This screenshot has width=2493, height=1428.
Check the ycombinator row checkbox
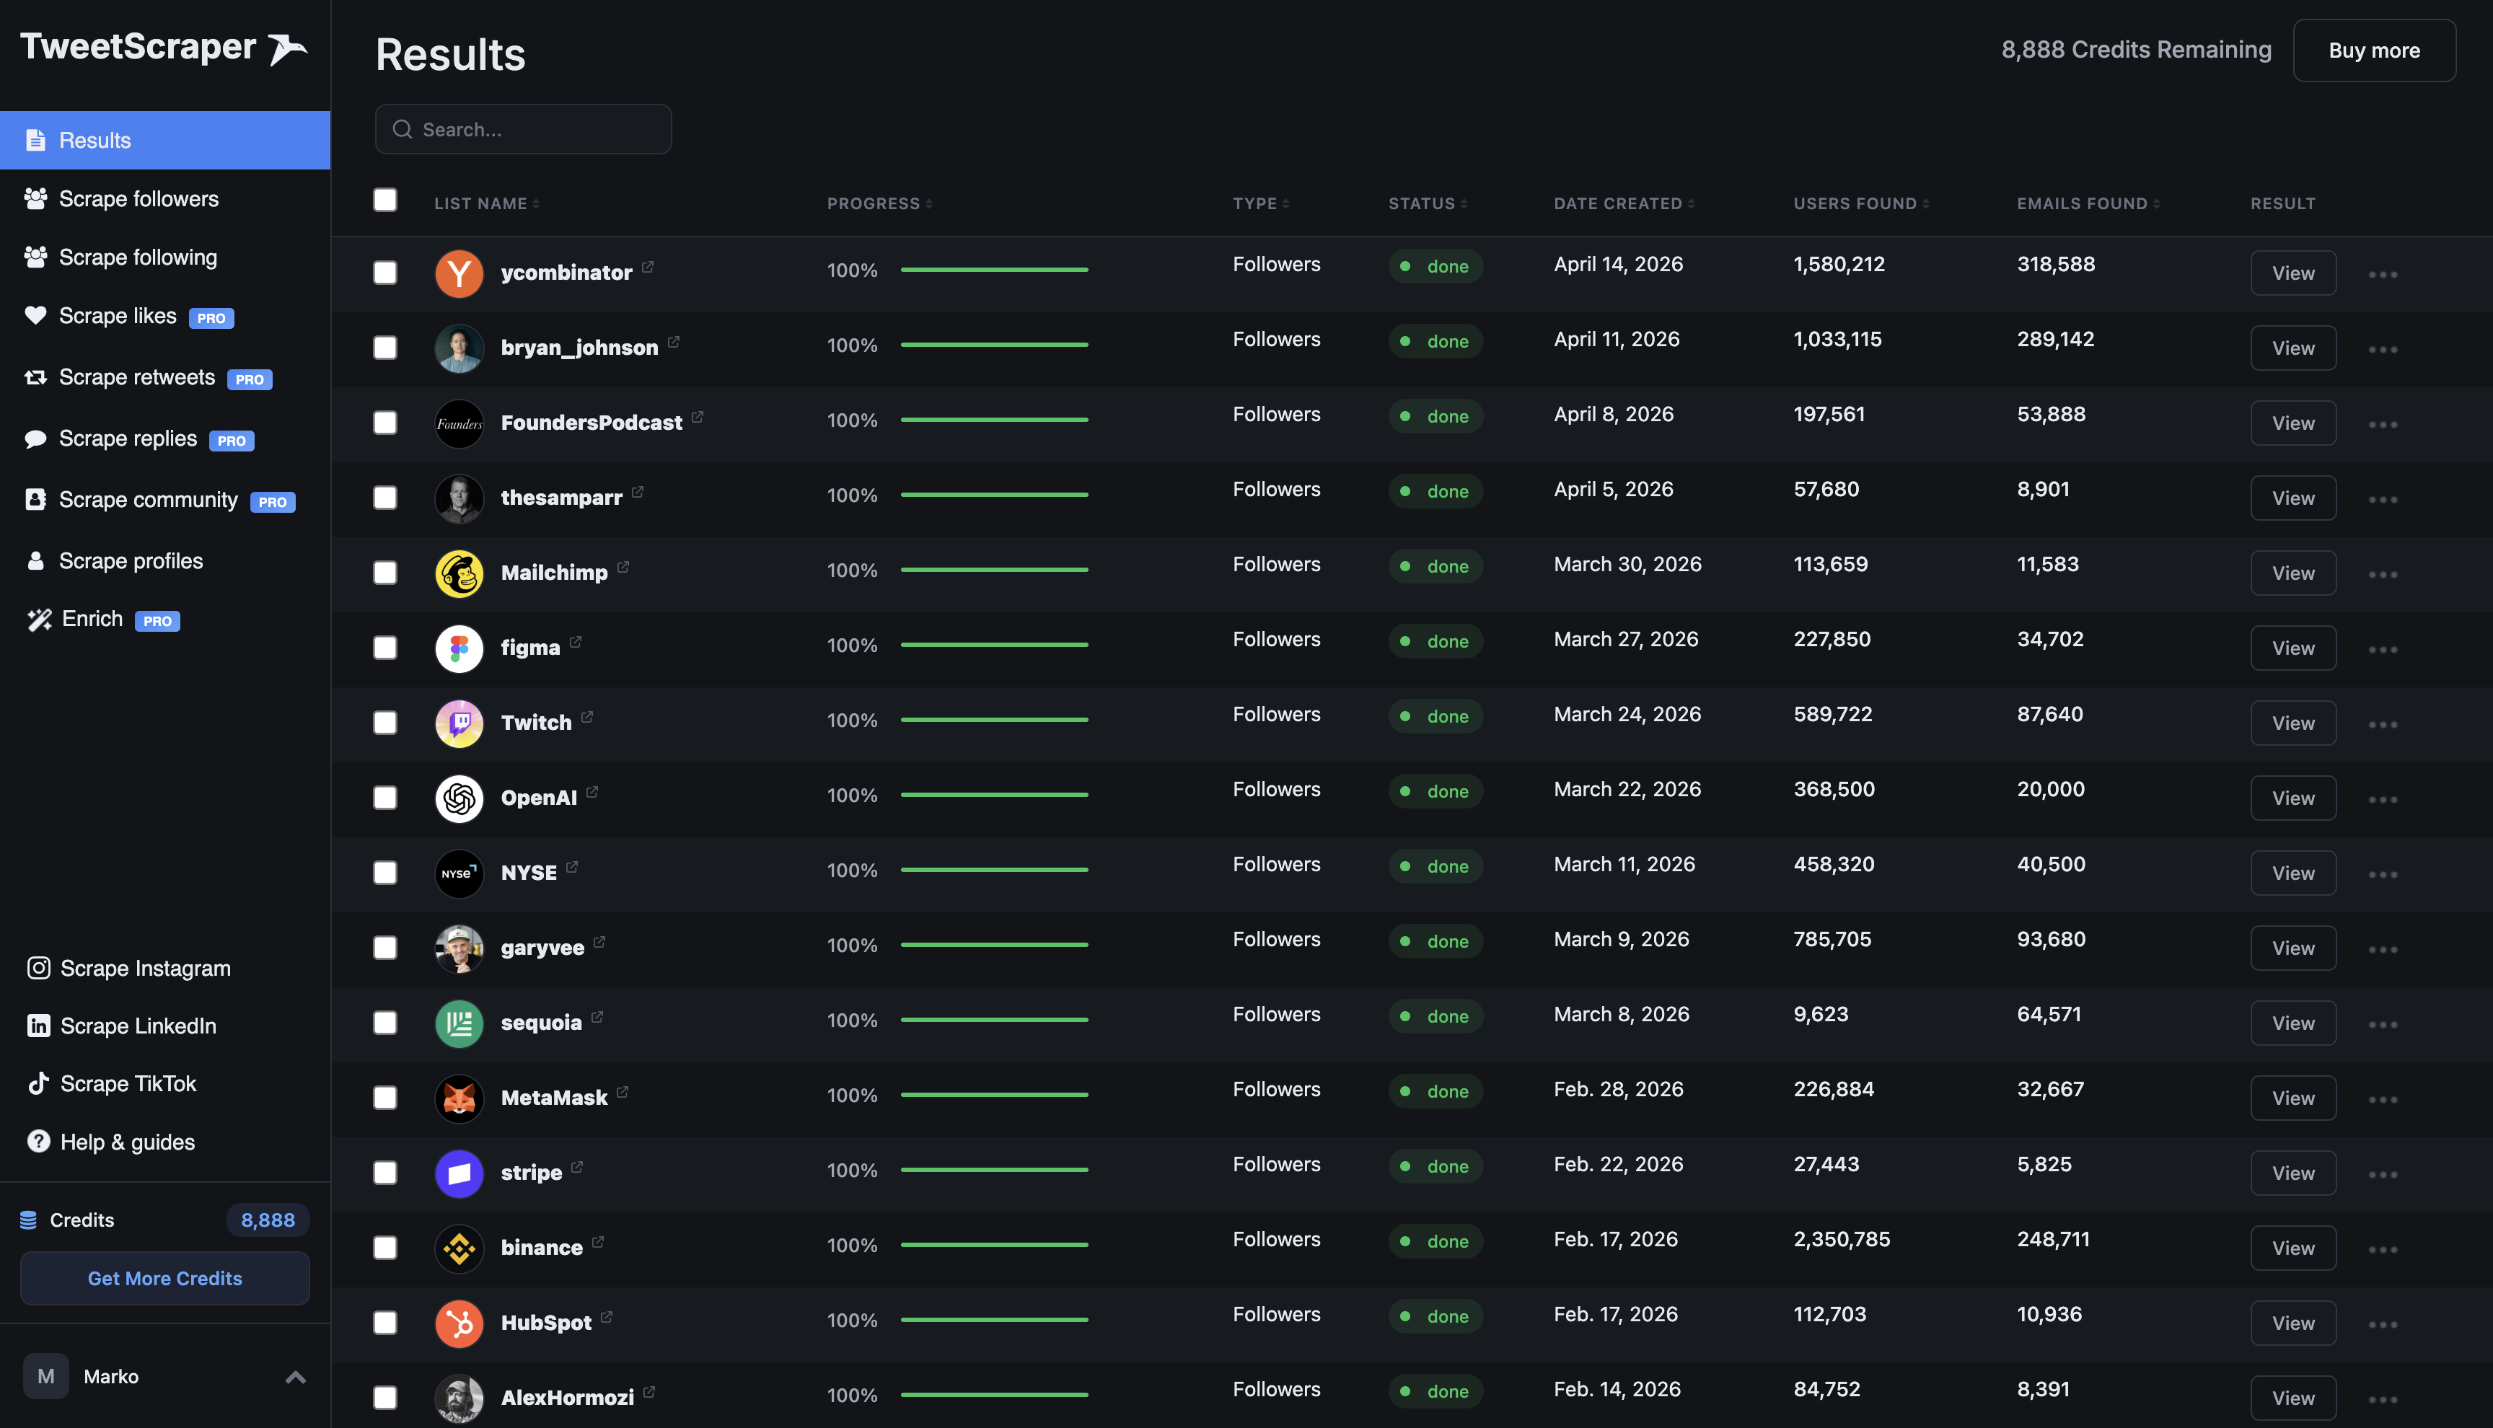[385, 273]
